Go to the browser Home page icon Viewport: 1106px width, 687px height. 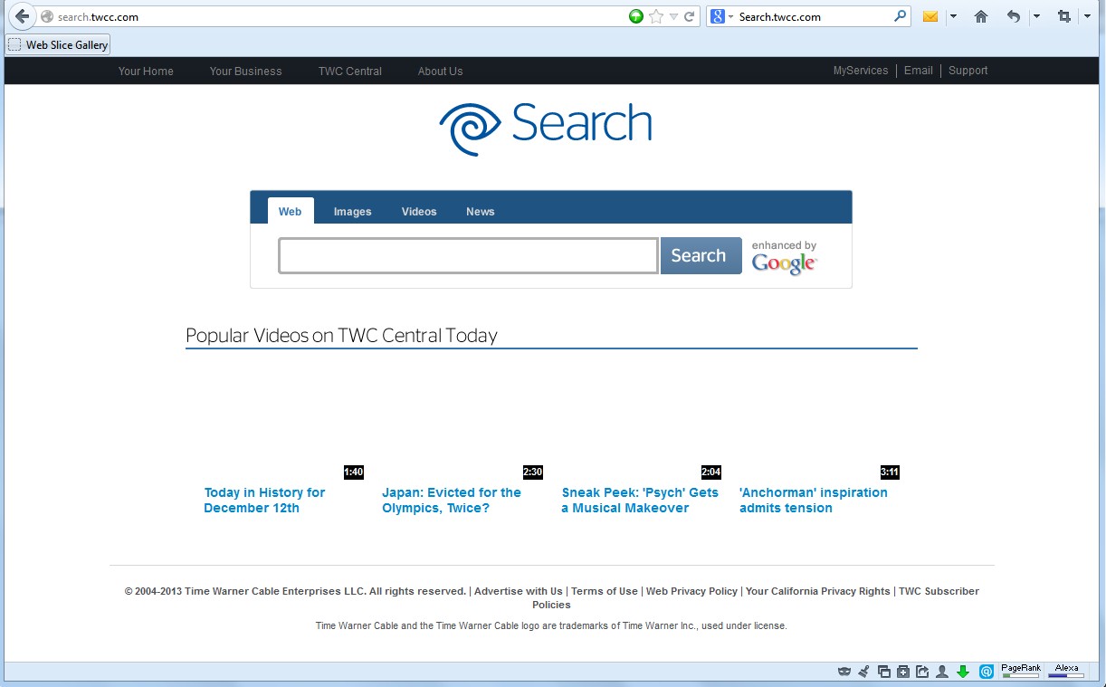[x=981, y=16]
